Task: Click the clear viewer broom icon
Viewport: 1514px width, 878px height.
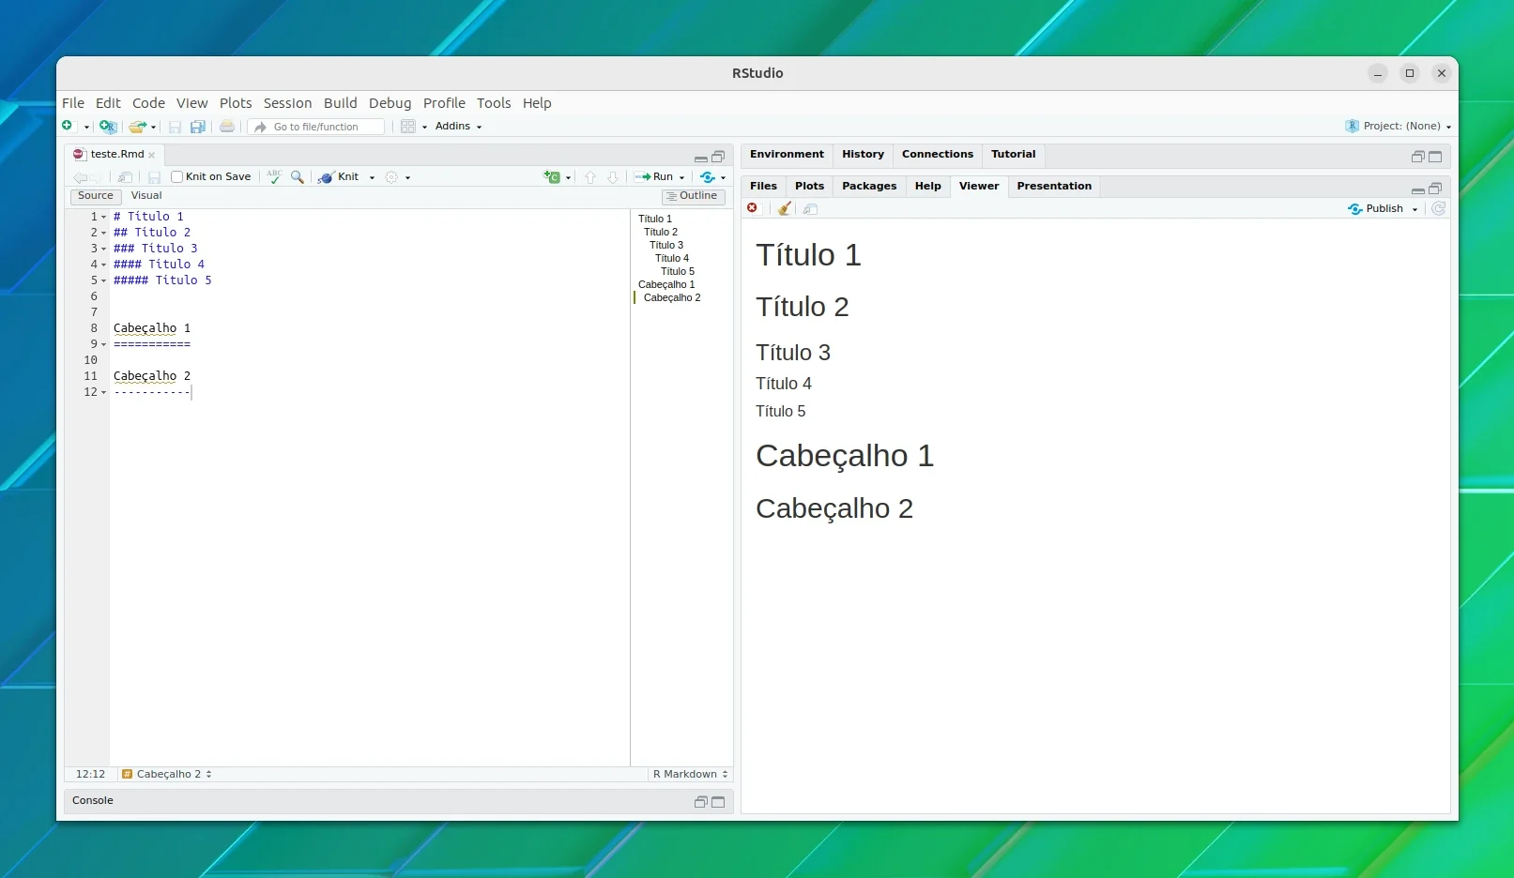Action: coord(785,208)
